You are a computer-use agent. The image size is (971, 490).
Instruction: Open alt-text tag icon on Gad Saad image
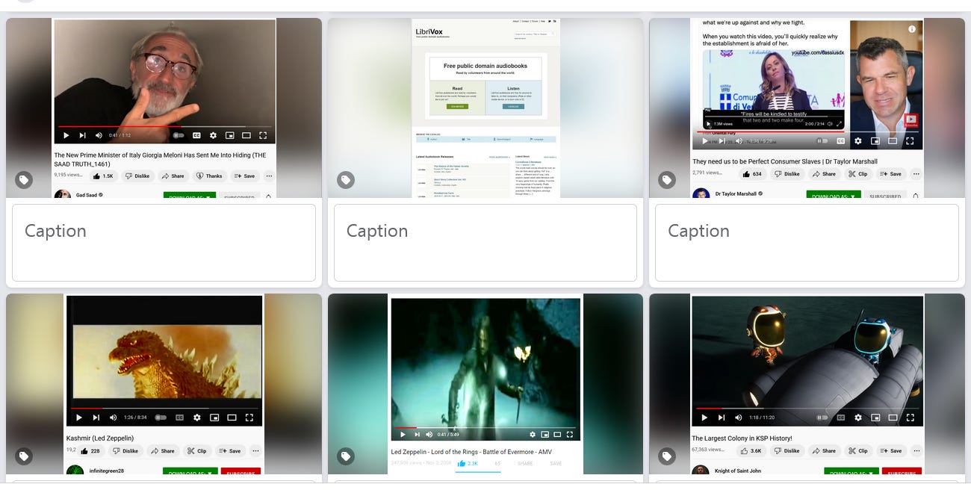click(x=25, y=180)
